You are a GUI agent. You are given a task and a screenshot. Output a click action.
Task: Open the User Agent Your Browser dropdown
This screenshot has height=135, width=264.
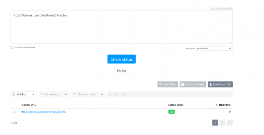click(x=214, y=49)
